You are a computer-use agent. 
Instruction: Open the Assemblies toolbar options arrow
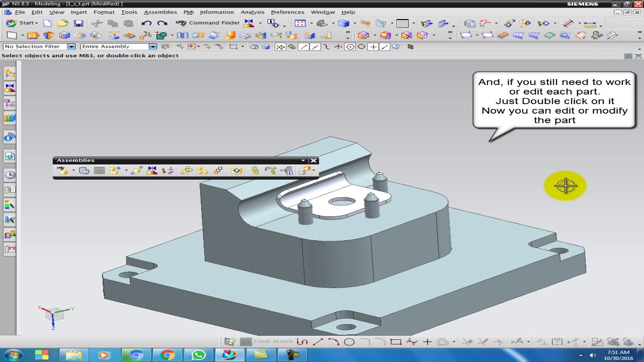point(303,160)
